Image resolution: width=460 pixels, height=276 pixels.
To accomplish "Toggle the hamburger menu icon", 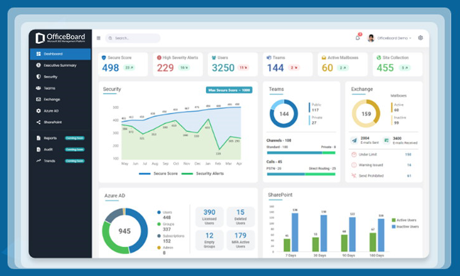I will (99, 38).
